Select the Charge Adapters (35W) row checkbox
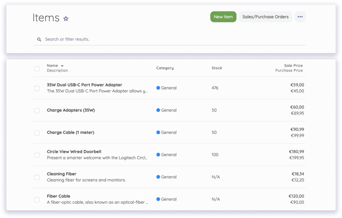 pos(37,110)
